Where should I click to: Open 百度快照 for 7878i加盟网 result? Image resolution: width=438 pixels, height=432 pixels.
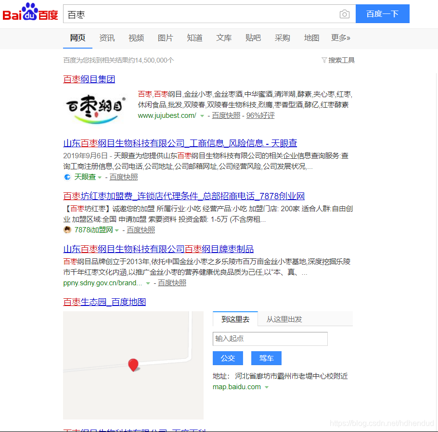[141, 230]
